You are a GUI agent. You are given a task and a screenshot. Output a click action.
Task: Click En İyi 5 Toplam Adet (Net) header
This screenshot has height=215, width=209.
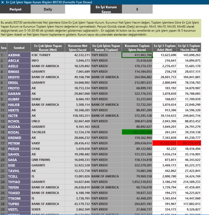tap(165, 48)
